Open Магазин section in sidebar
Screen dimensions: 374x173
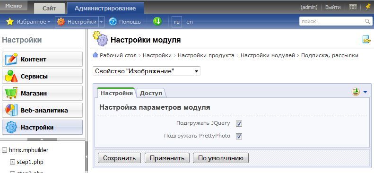click(42, 93)
